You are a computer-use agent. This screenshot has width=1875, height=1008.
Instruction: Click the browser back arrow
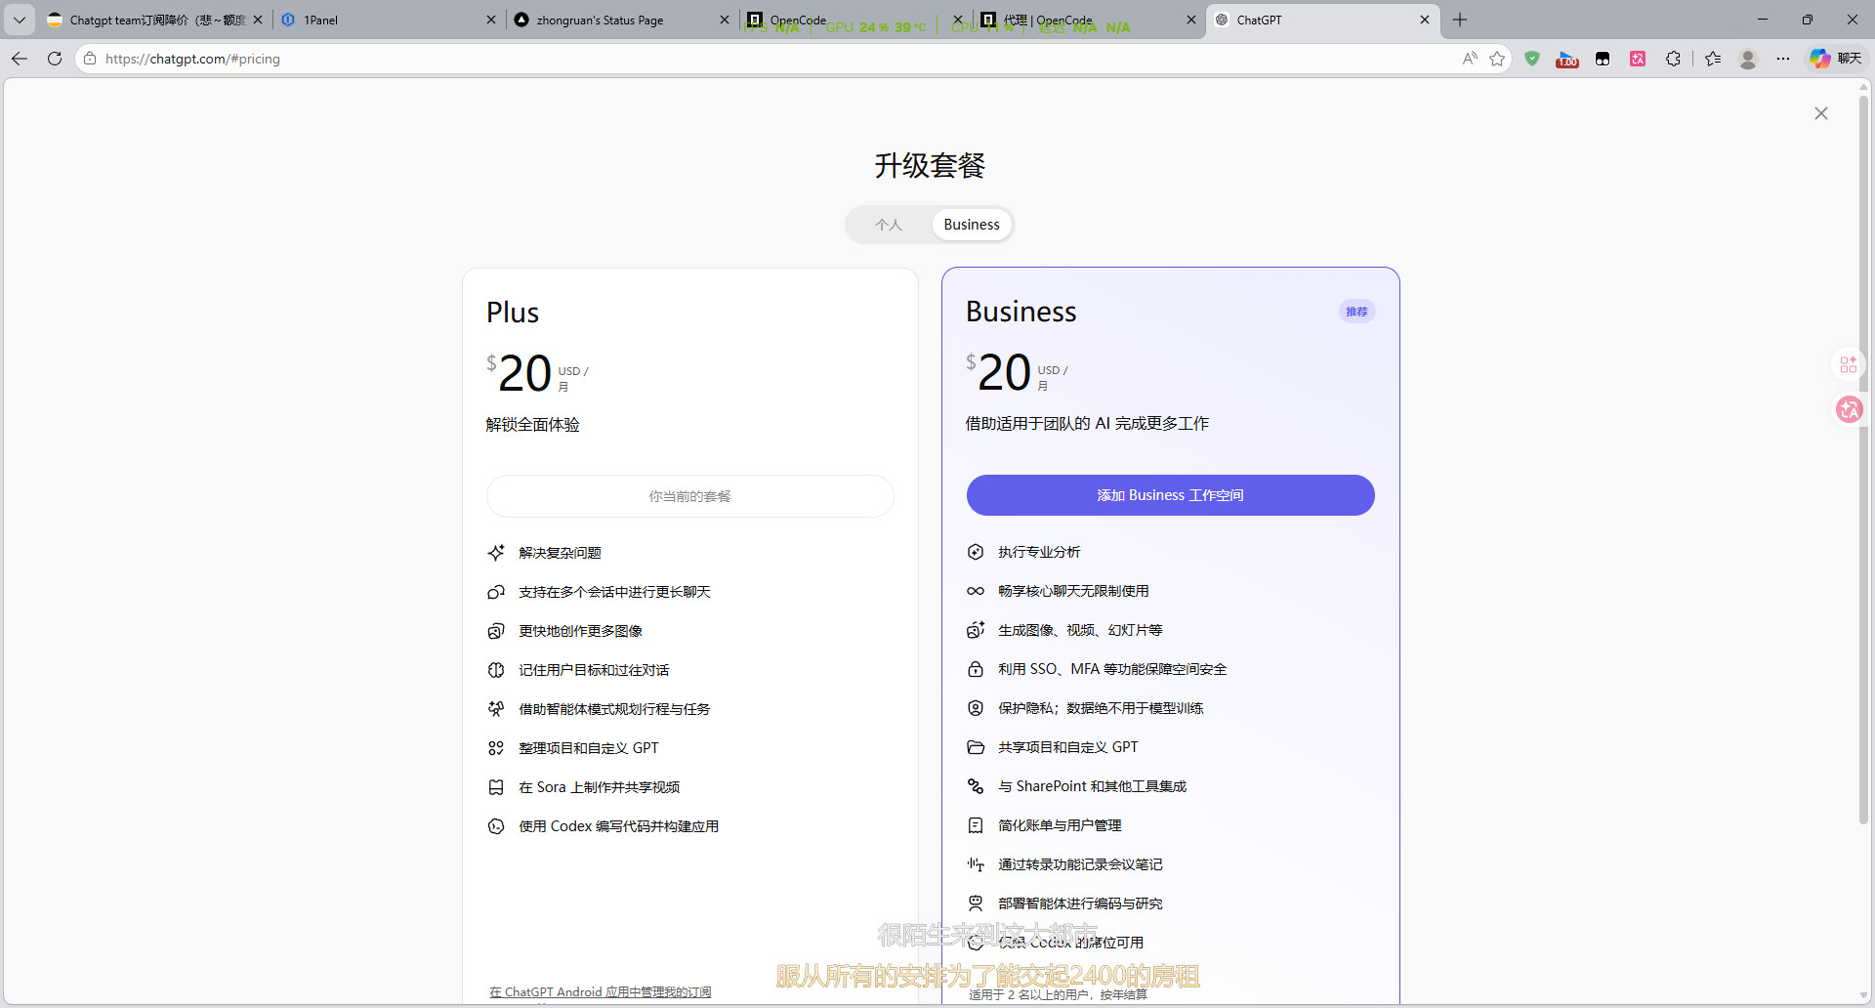coord(20,59)
